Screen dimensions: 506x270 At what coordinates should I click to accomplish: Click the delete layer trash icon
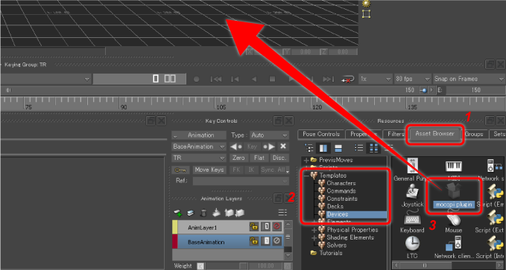[203, 213]
